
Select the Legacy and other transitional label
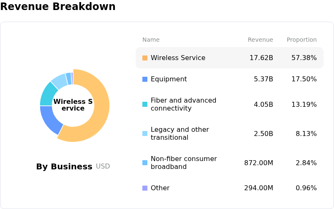180,133
